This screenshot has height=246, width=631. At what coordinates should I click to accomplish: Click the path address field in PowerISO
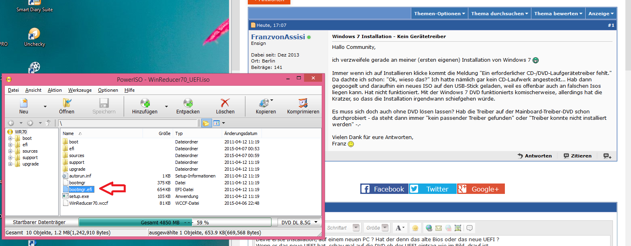129,123
